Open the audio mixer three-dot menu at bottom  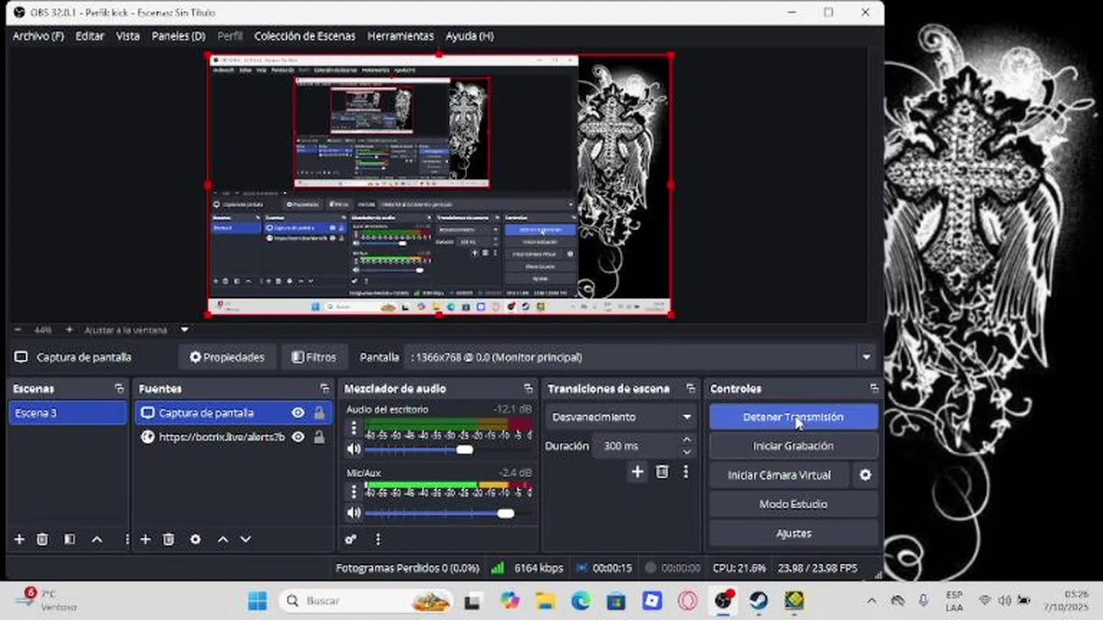tap(377, 540)
